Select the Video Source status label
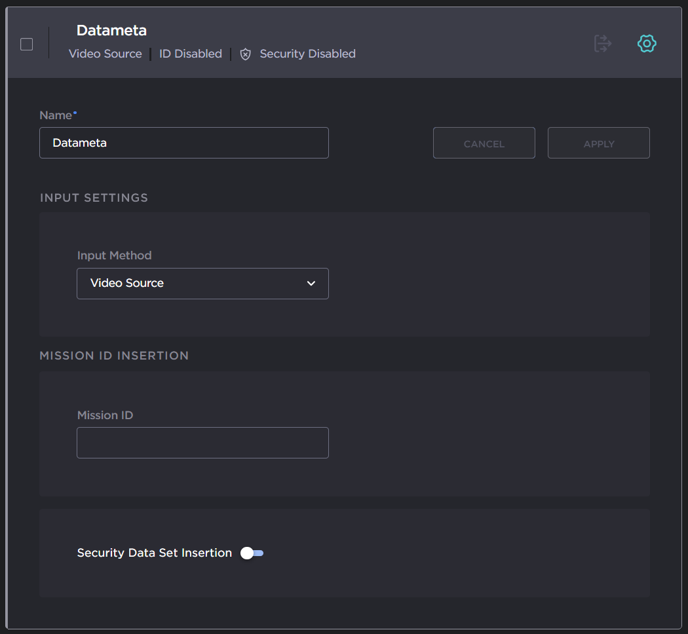 105,54
